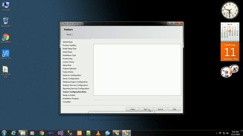Image resolution: width=243 pixels, height=136 pixels.
Task: Select the Recycle Bin desktop icon
Action: (6, 22)
